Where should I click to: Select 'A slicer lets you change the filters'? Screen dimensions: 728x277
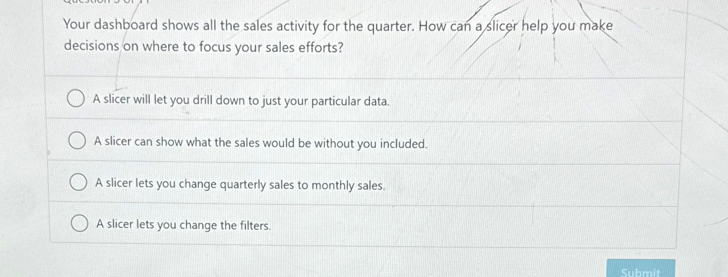click(81, 223)
